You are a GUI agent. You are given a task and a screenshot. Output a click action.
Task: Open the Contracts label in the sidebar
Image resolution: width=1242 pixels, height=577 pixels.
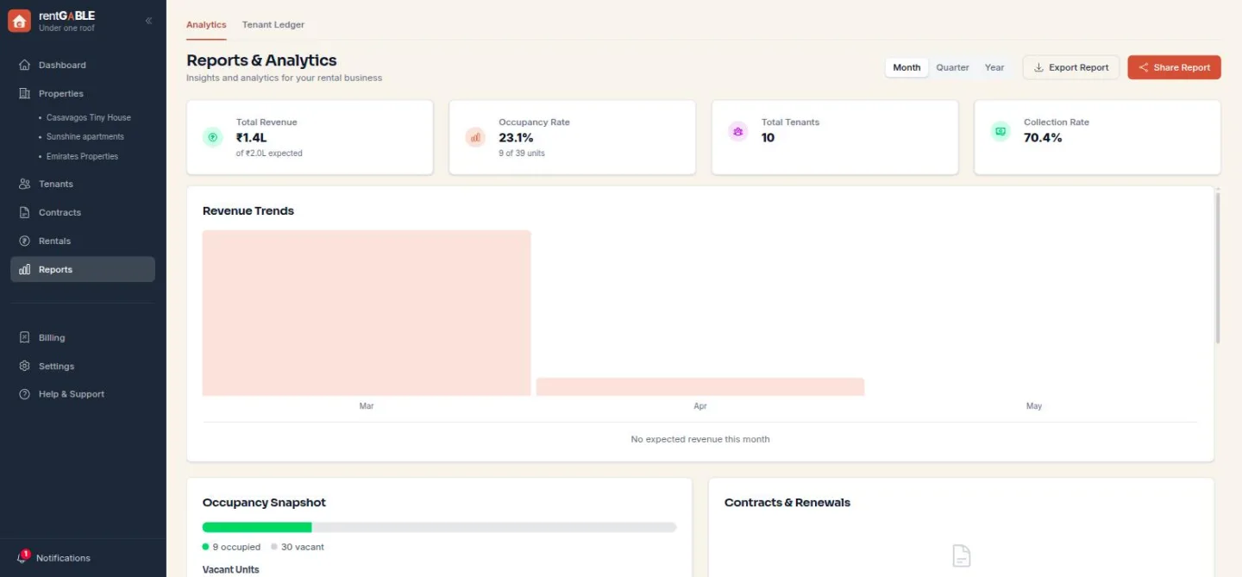pyautogui.click(x=60, y=212)
